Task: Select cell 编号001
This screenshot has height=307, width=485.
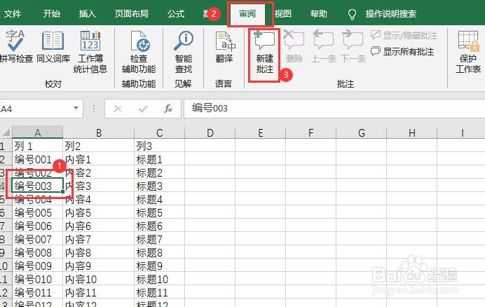Action: (x=37, y=159)
